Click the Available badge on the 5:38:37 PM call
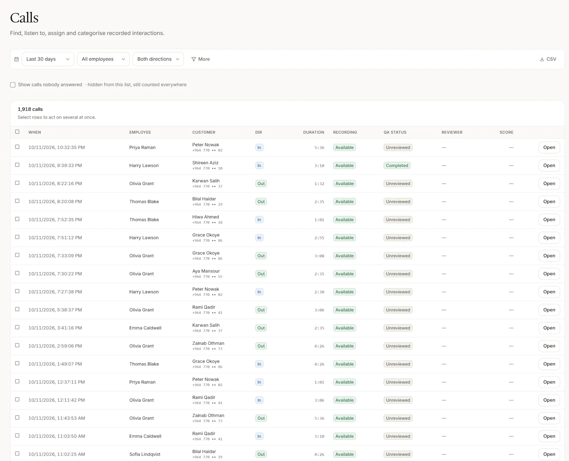Screen dimensions: 569x461 [345, 310]
